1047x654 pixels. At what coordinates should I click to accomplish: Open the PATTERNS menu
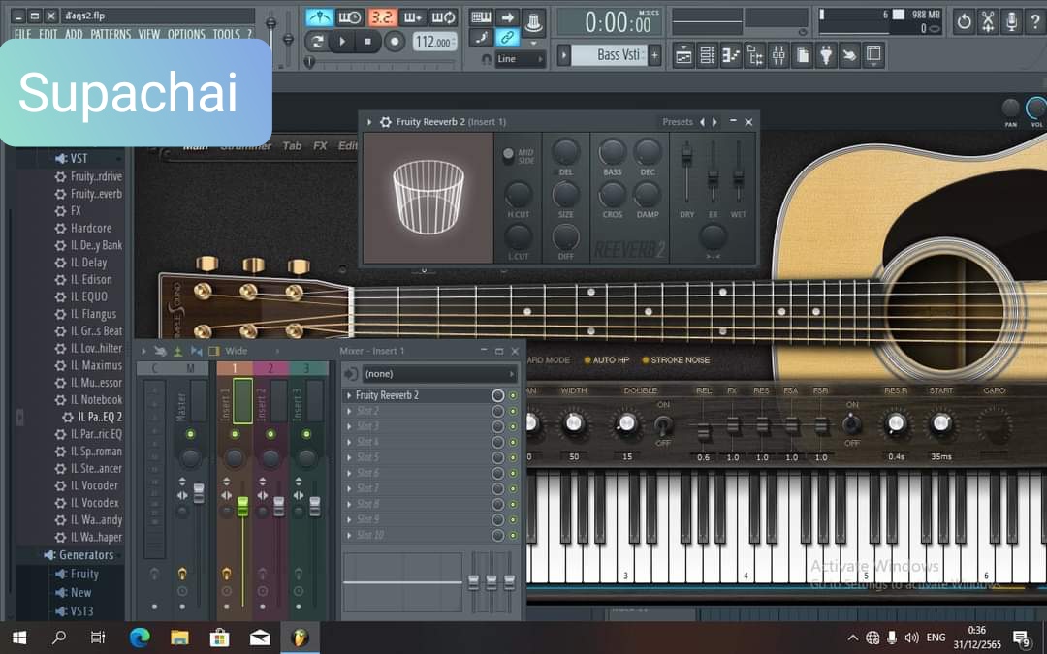pos(111,35)
